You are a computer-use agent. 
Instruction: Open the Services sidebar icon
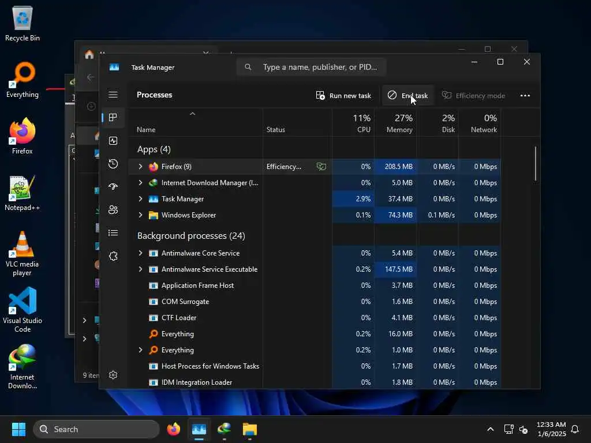point(113,256)
